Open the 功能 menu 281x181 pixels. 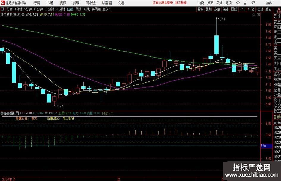[x=201, y=3]
